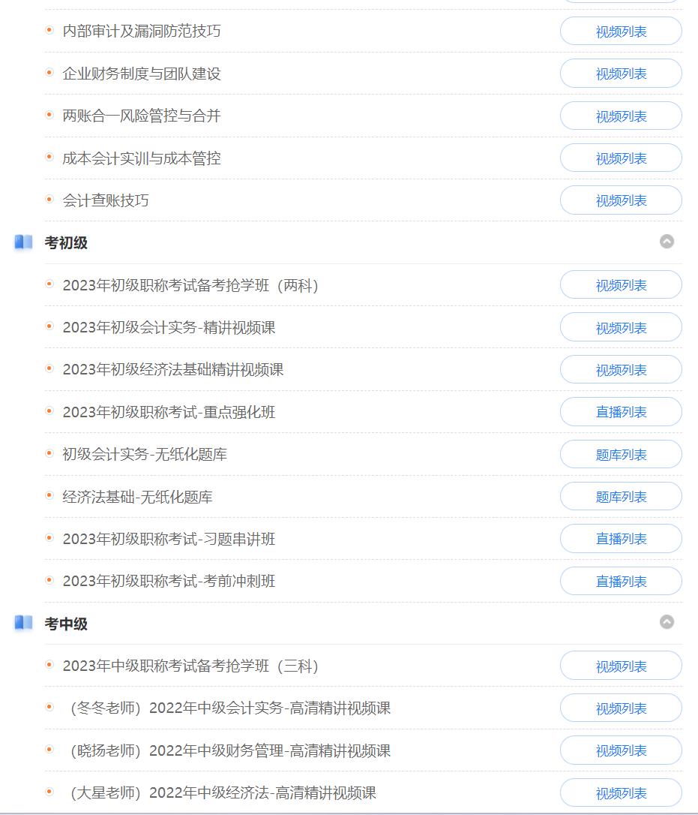Open 直播列表 for 习题串讲班
This screenshot has width=698, height=815.
621,539
